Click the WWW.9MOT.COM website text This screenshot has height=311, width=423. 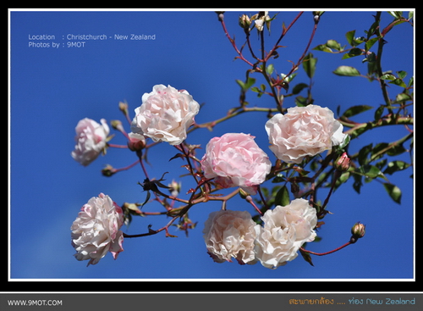[x=35, y=303]
